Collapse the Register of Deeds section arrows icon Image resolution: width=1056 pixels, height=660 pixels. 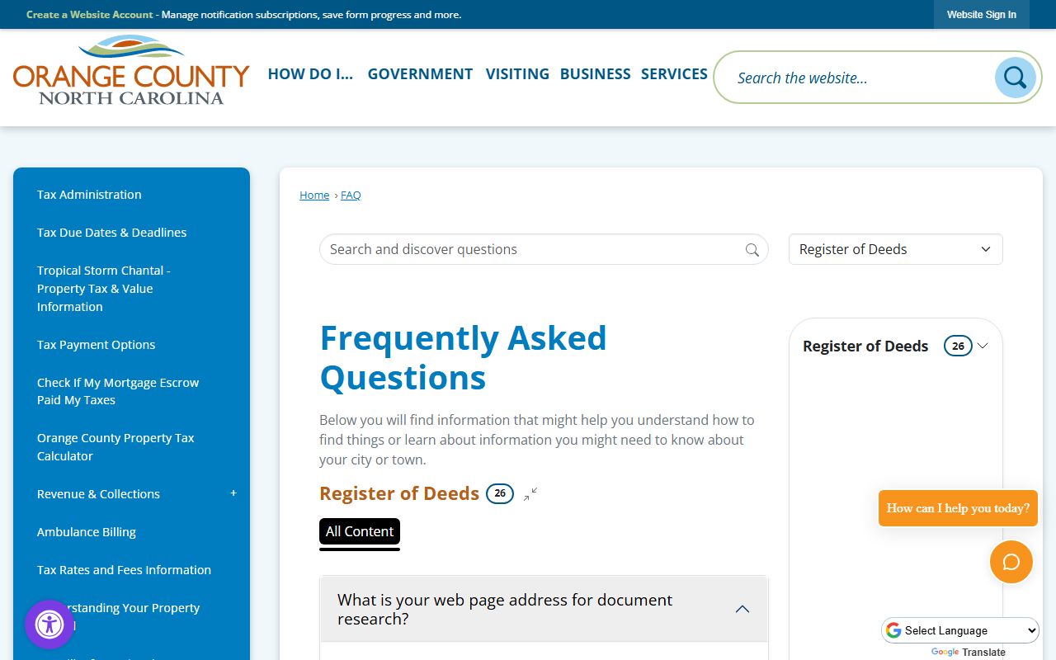[530, 494]
